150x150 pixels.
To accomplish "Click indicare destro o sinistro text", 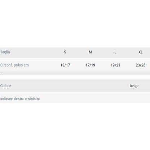I will (20, 99).
